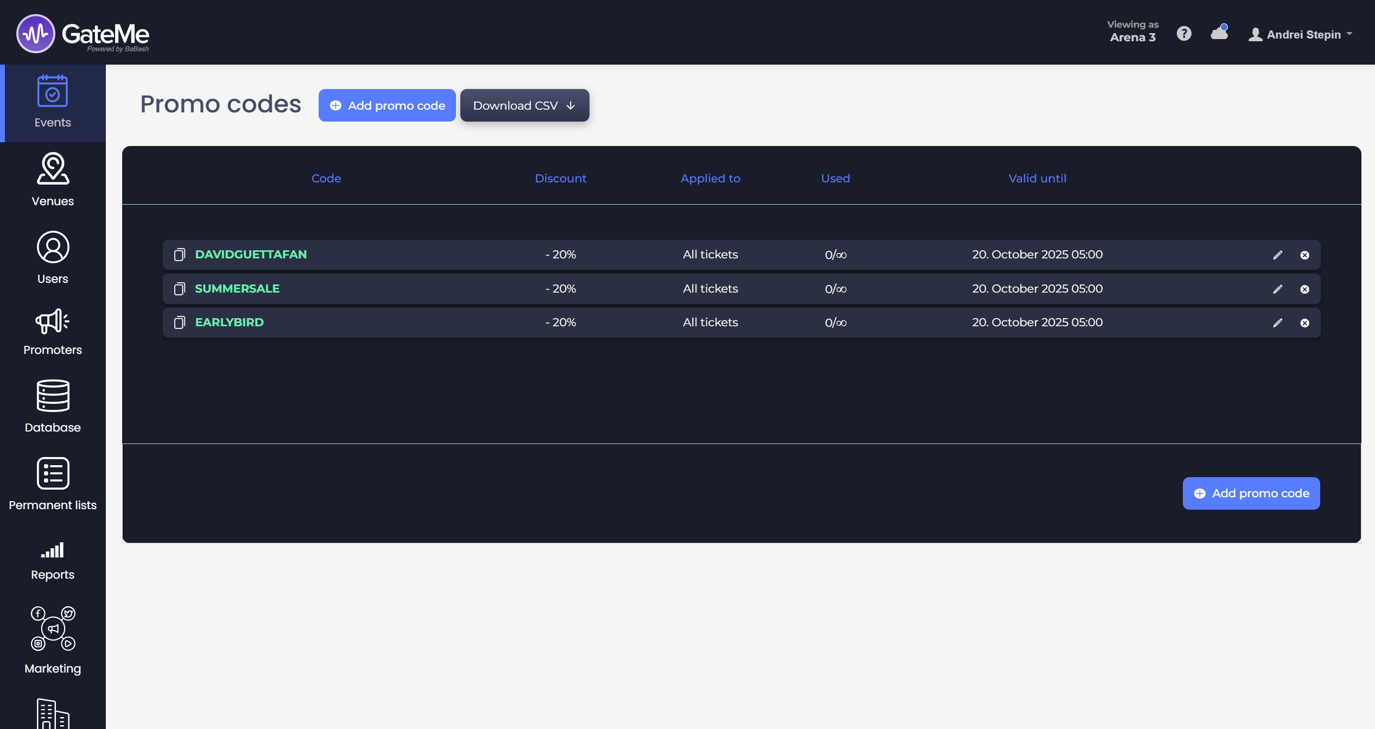The image size is (1375, 729).
Task: Click the Download CSV button
Action: (524, 105)
